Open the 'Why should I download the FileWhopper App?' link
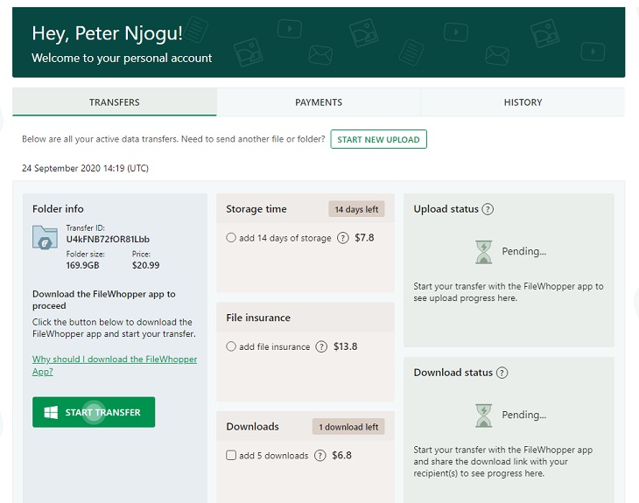 click(115, 366)
